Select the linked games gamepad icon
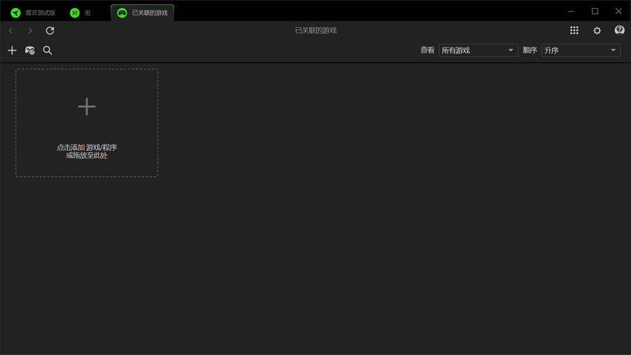 point(122,12)
